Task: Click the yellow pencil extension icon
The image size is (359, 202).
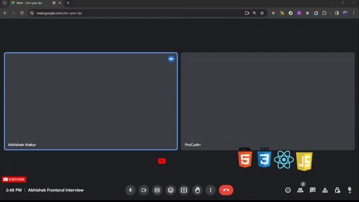Action: coord(282,13)
